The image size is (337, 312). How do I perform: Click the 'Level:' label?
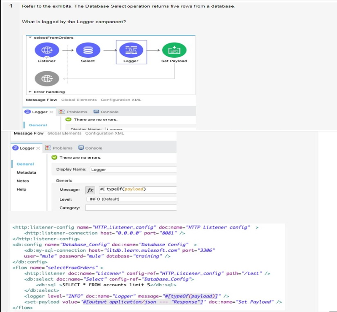pos(66,199)
